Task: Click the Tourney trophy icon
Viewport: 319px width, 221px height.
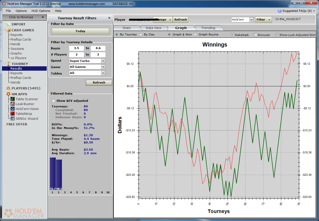Action: click(x=8, y=64)
